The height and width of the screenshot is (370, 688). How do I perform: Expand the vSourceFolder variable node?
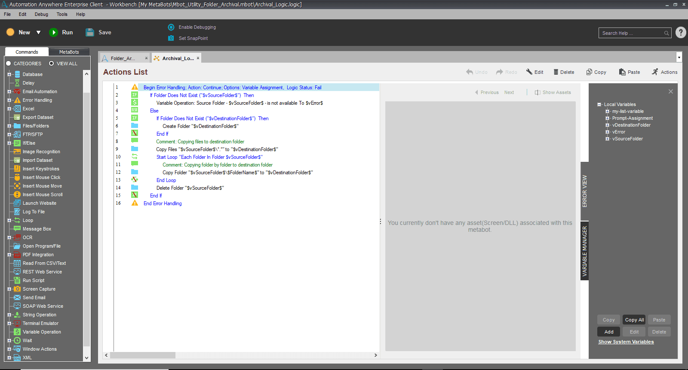click(x=607, y=139)
